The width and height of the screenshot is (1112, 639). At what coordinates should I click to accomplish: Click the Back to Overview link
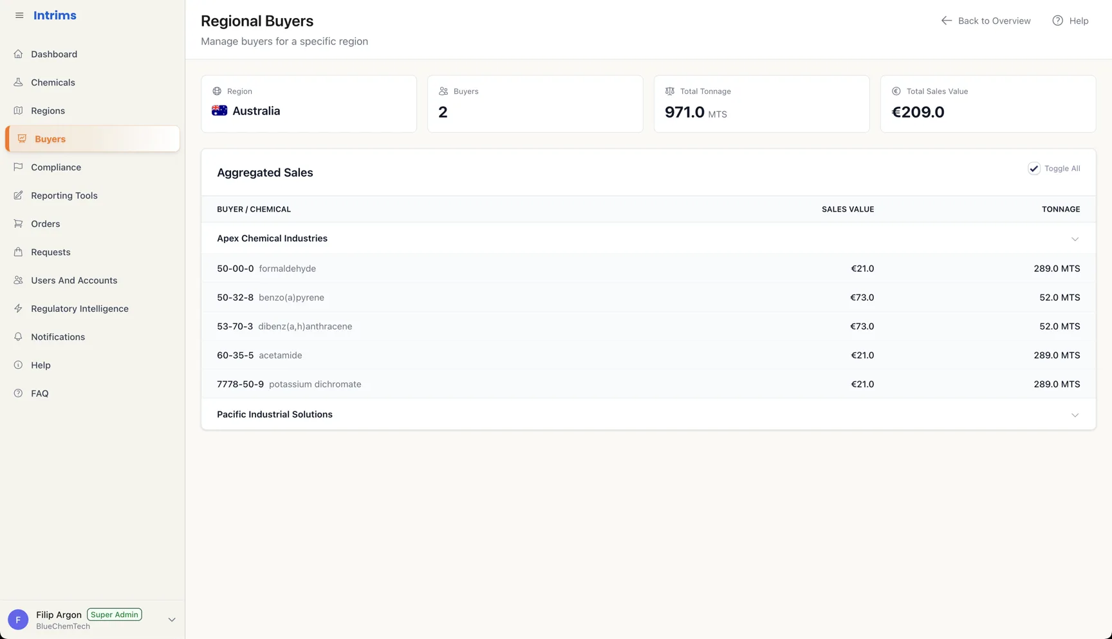tap(985, 21)
